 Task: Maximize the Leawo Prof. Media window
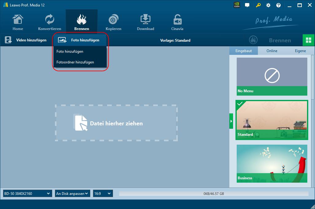(x=300, y=5)
